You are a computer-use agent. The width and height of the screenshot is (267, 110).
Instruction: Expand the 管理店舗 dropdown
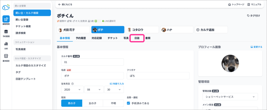(230, 97)
